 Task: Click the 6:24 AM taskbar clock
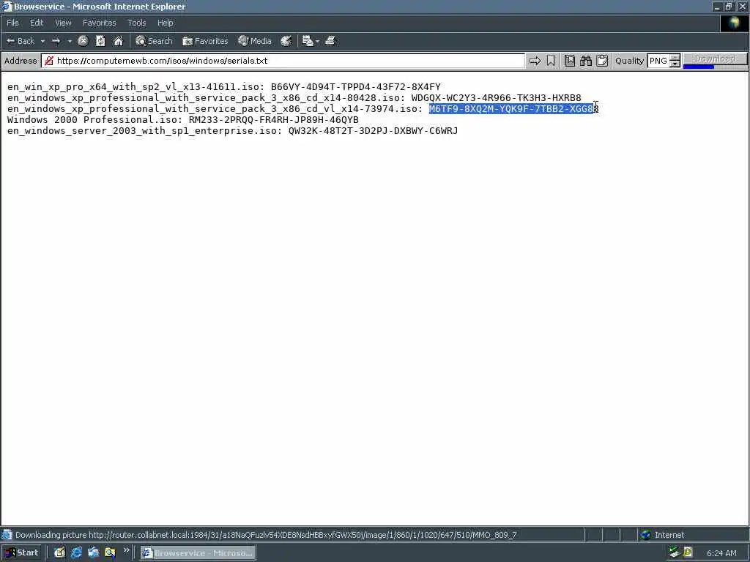(721, 553)
